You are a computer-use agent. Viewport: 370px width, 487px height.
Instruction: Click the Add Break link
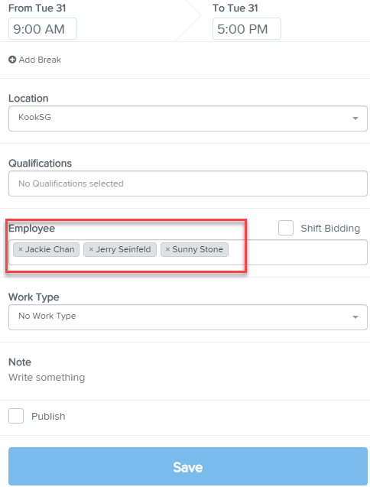[x=40, y=60]
